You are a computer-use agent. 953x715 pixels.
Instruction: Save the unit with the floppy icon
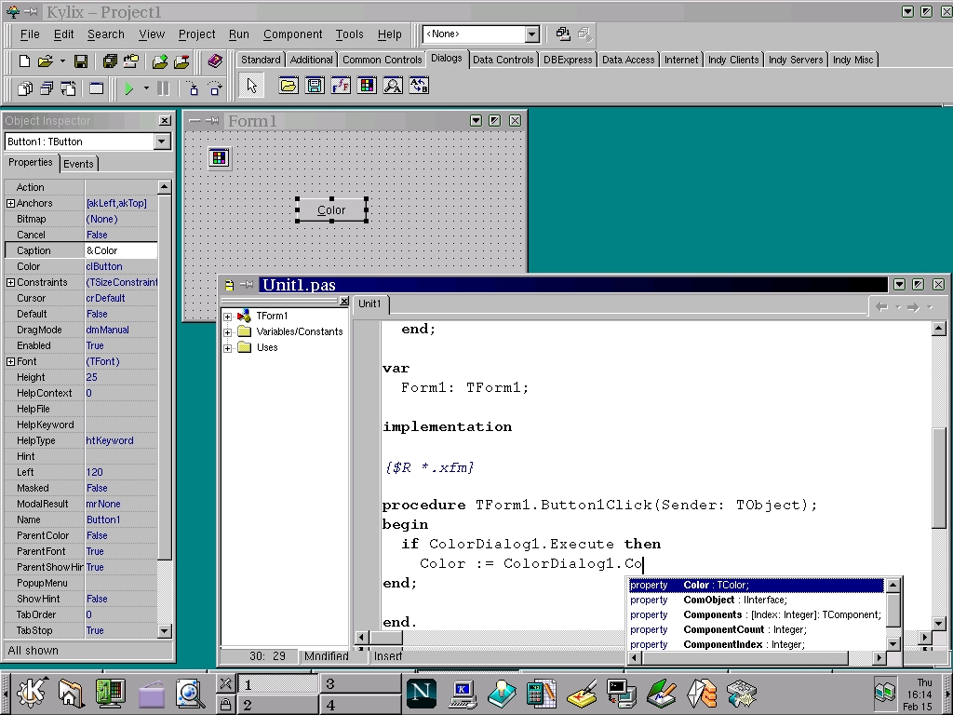(x=80, y=61)
